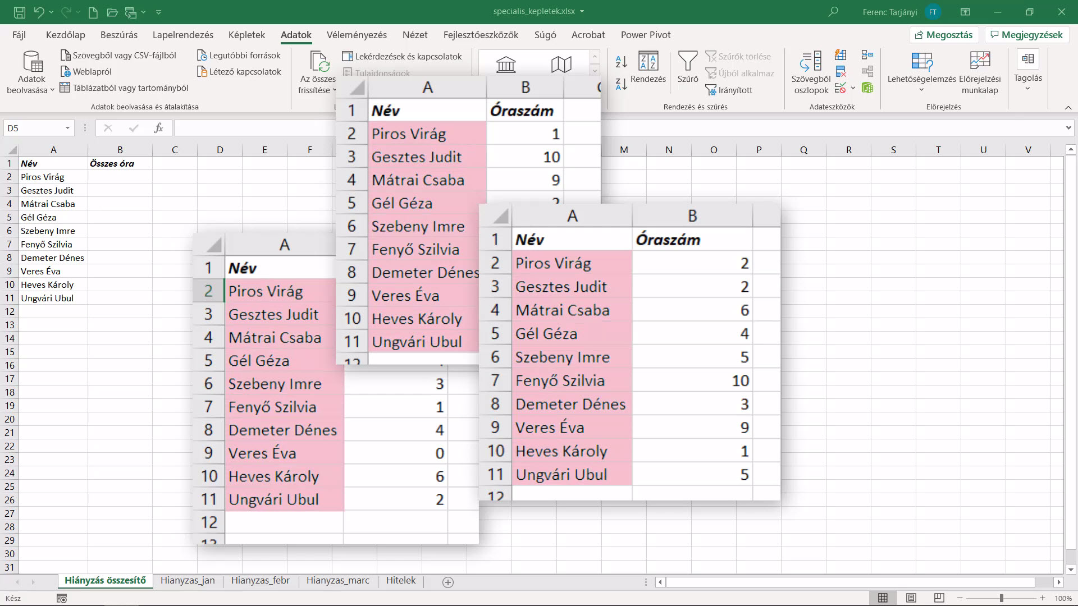The image size is (1078, 606).
Task: Switch to Page Layout view in status bar
Action: [x=911, y=598]
